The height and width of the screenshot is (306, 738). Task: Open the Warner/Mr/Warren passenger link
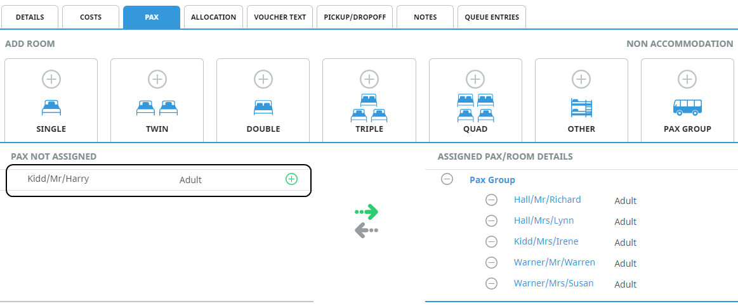[554, 262]
